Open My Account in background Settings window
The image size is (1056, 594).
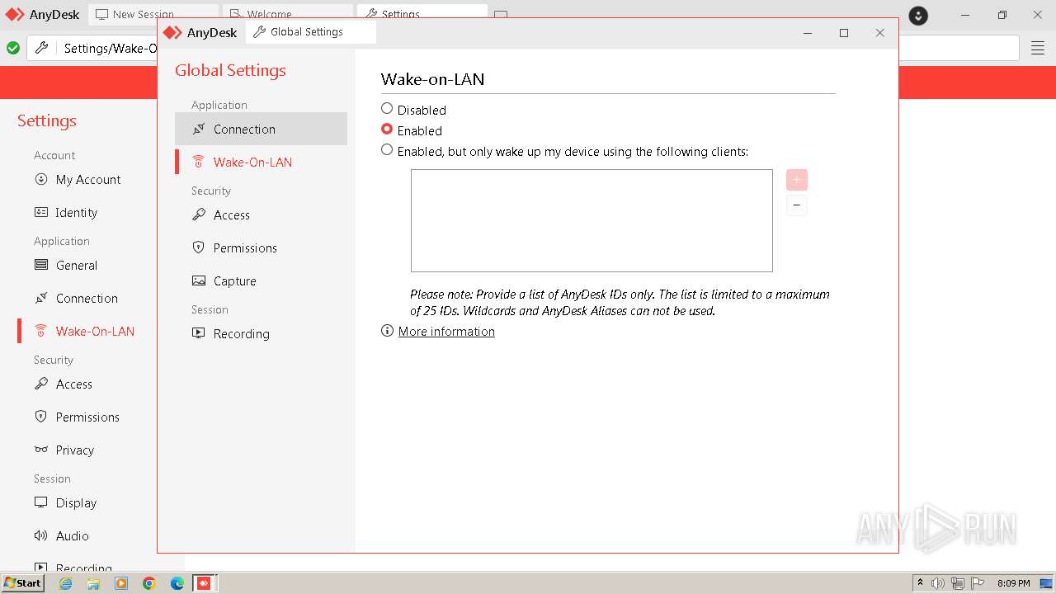pyautogui.click(x=87, y=179)
